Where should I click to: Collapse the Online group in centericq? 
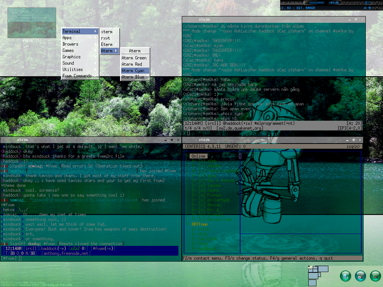198,156
